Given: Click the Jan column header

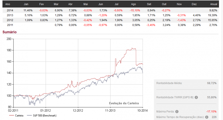Looking at the screenshot, I should pyautogui.click(x=26, y=4).
